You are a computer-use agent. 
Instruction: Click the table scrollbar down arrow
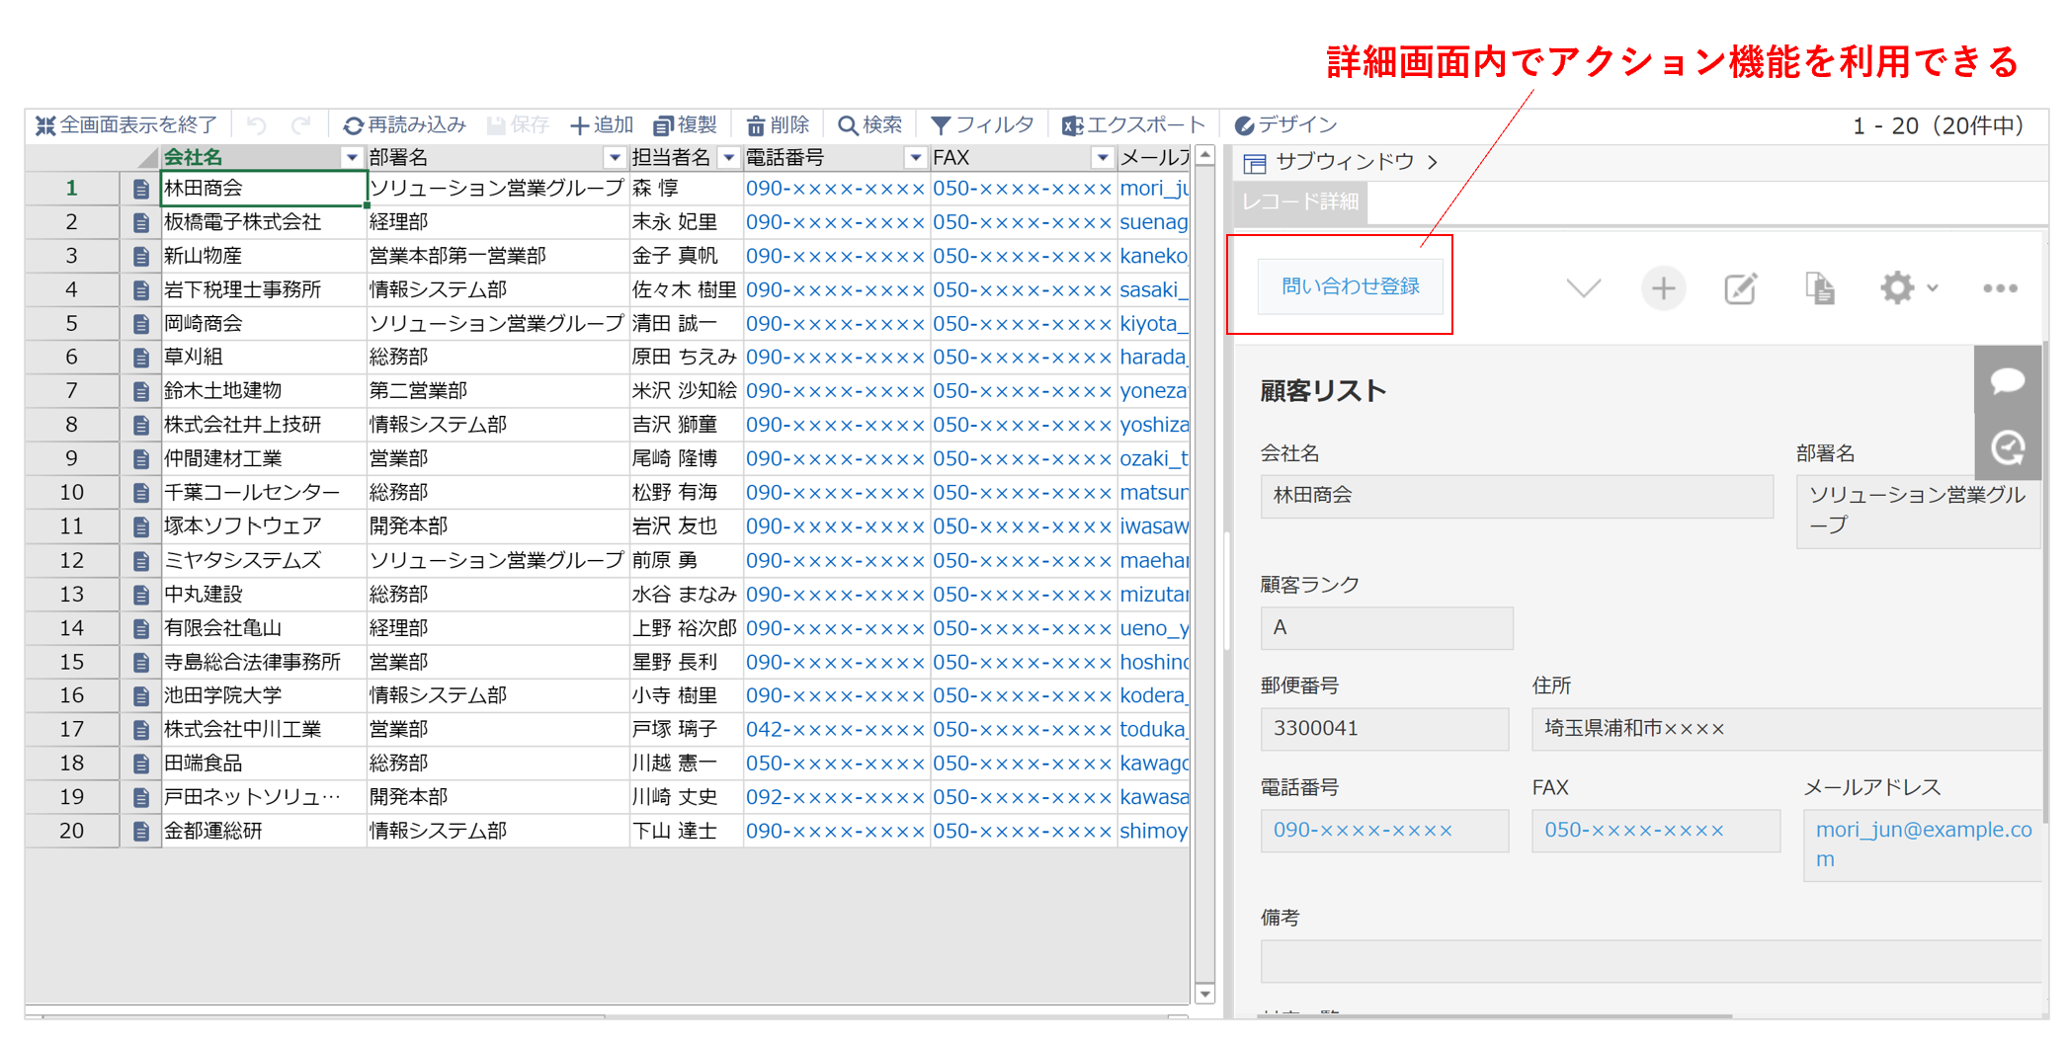tap(1204, 994)
